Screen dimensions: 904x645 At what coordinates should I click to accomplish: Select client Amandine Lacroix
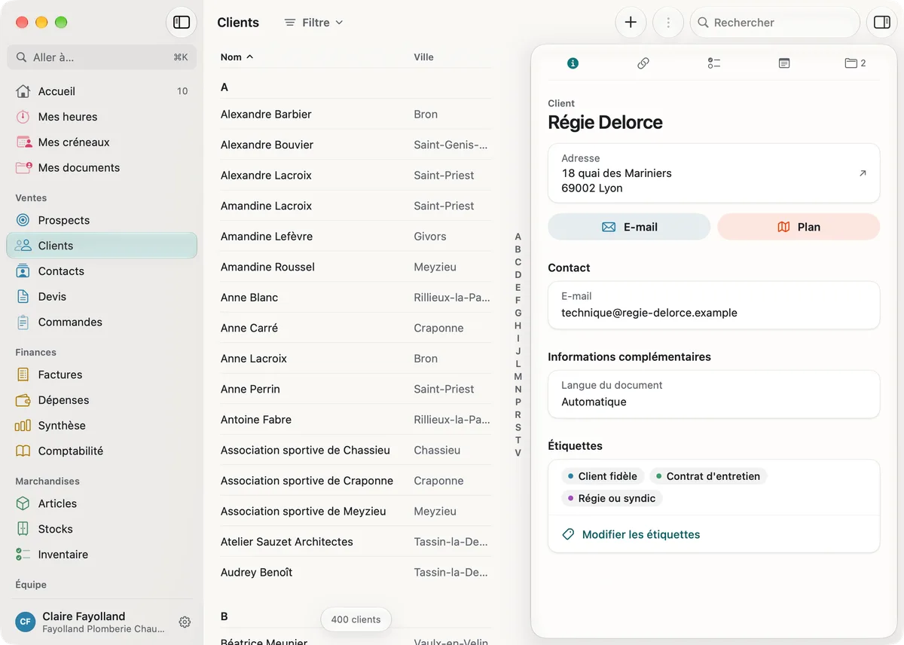click(x=356, y=206)
